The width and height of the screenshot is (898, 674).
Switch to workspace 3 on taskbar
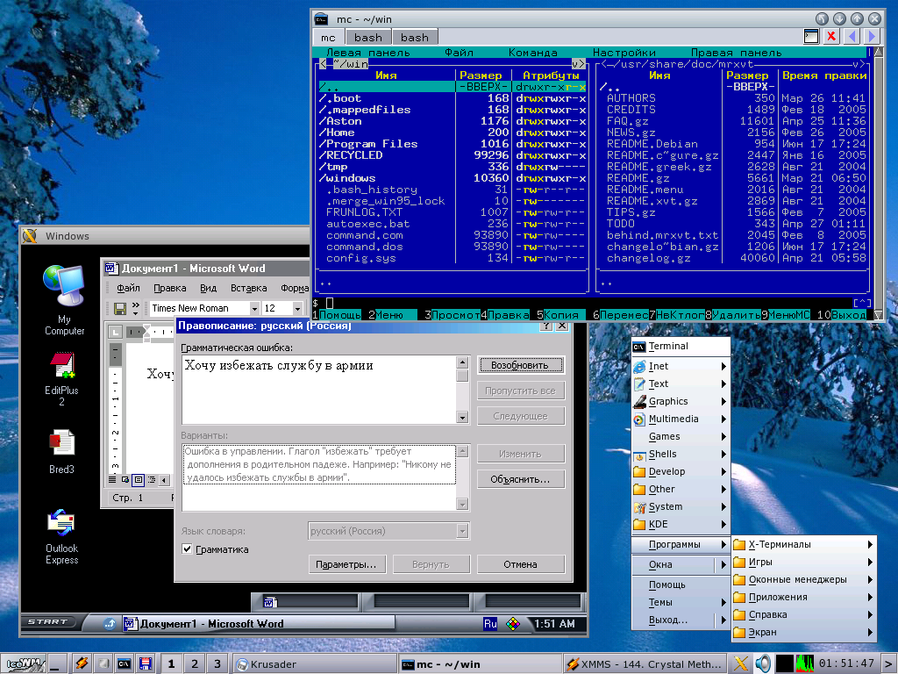217,664
